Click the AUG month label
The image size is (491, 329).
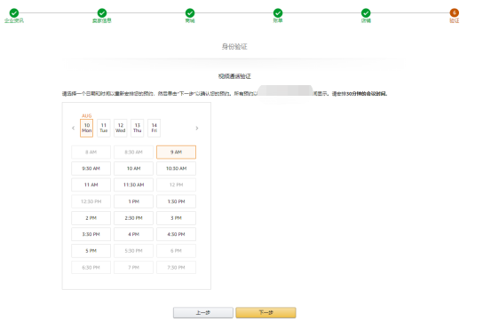87,115
